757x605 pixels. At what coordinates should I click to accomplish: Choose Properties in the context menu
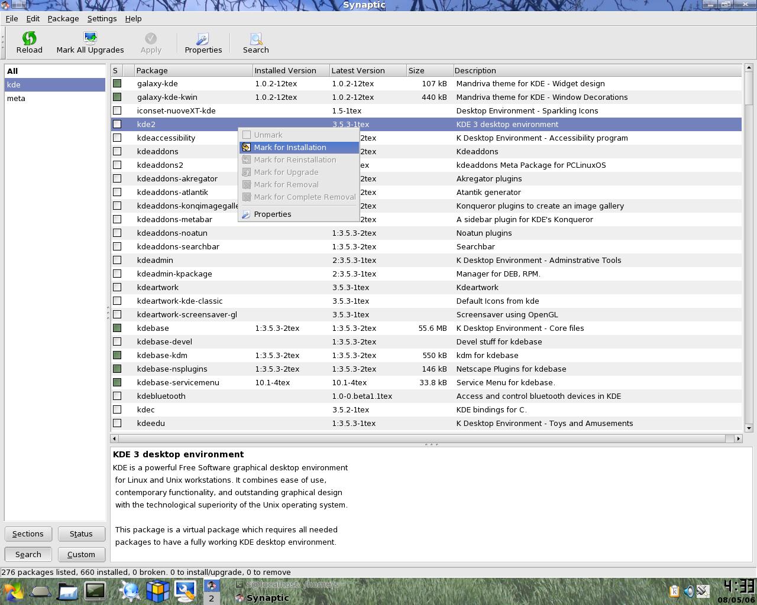pos(299,214)
